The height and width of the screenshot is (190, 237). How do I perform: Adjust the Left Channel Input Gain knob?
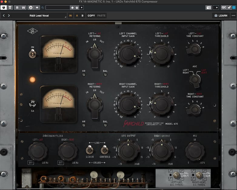click(x=128, y=54)
